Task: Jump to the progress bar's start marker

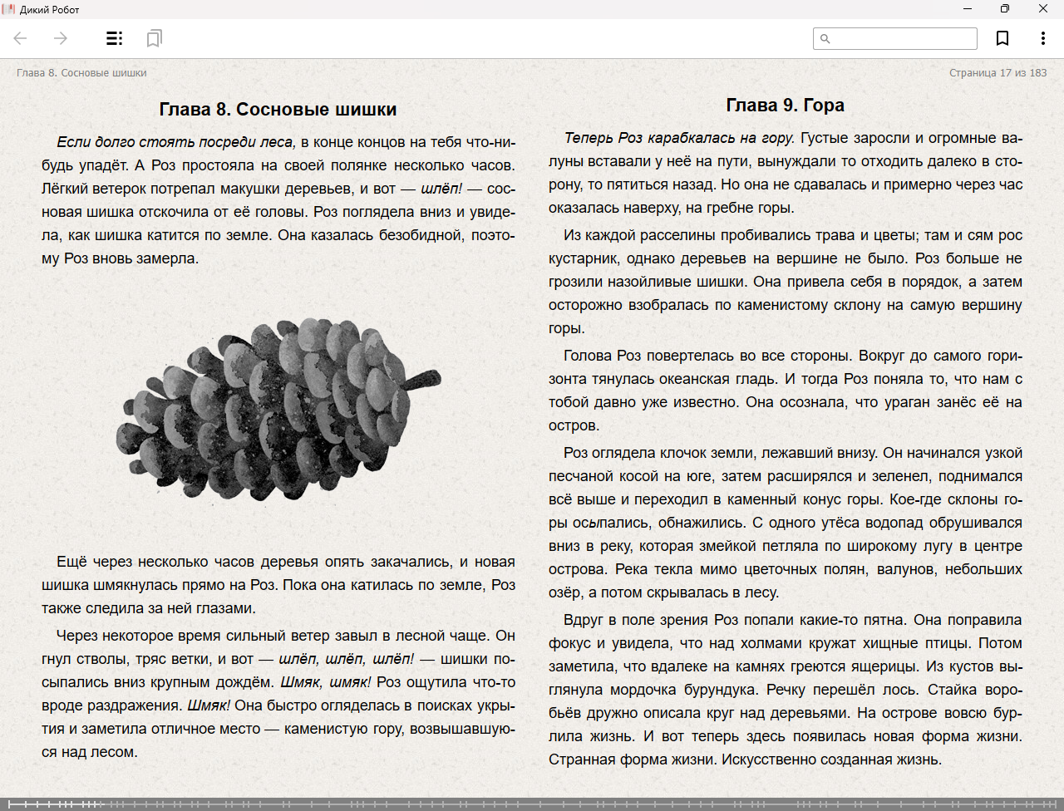Action: [5, 804]
